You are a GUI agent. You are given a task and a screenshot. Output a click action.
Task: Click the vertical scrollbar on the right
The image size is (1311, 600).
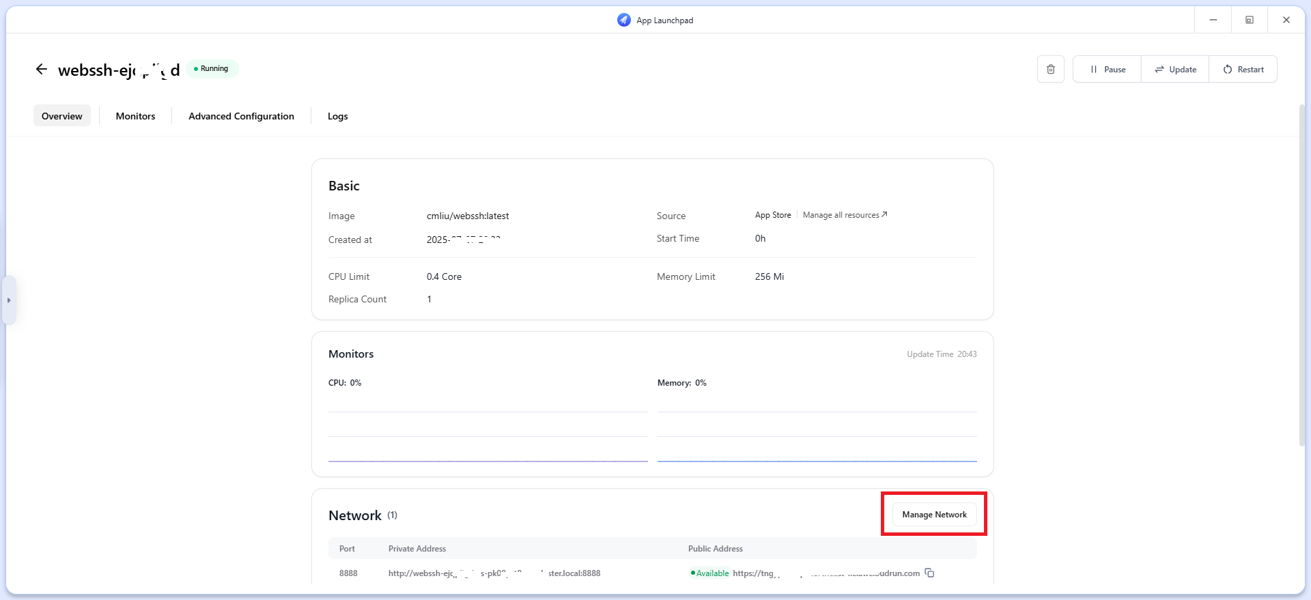(x=1301, y=273)
